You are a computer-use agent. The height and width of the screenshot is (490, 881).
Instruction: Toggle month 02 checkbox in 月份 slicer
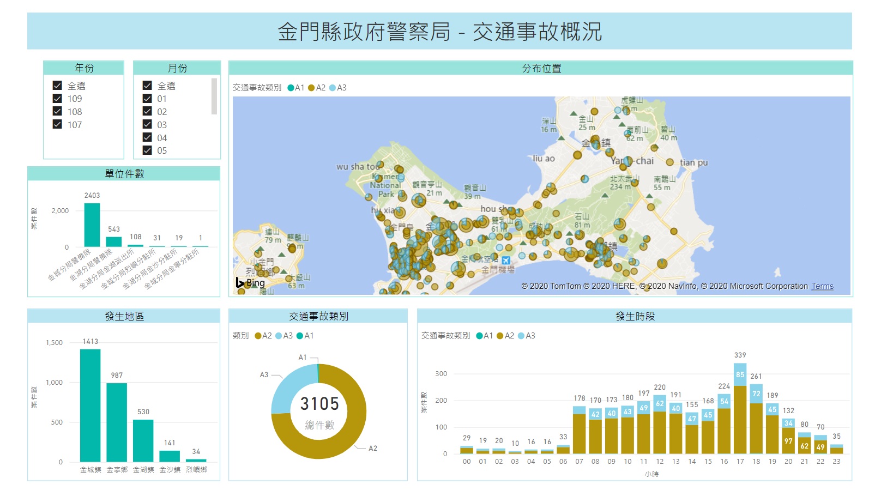pos(147,112)
